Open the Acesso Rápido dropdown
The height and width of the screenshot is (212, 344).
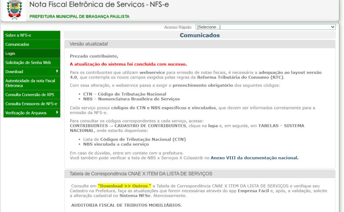point(265,27)
